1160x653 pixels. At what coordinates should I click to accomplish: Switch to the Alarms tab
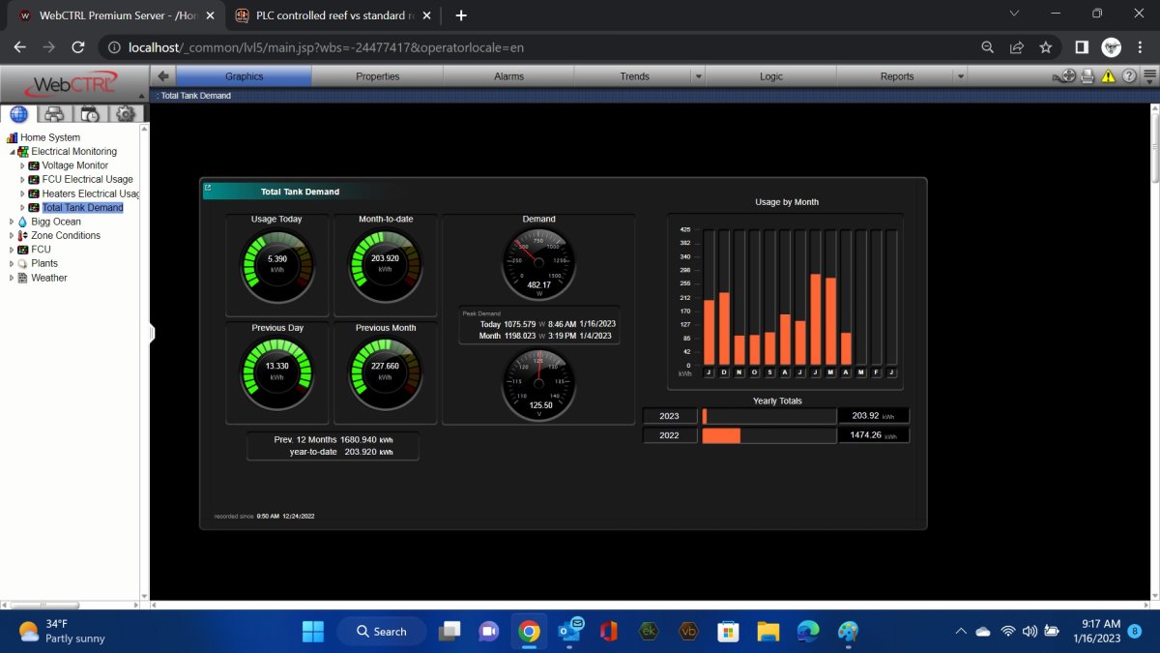point(508,76)
